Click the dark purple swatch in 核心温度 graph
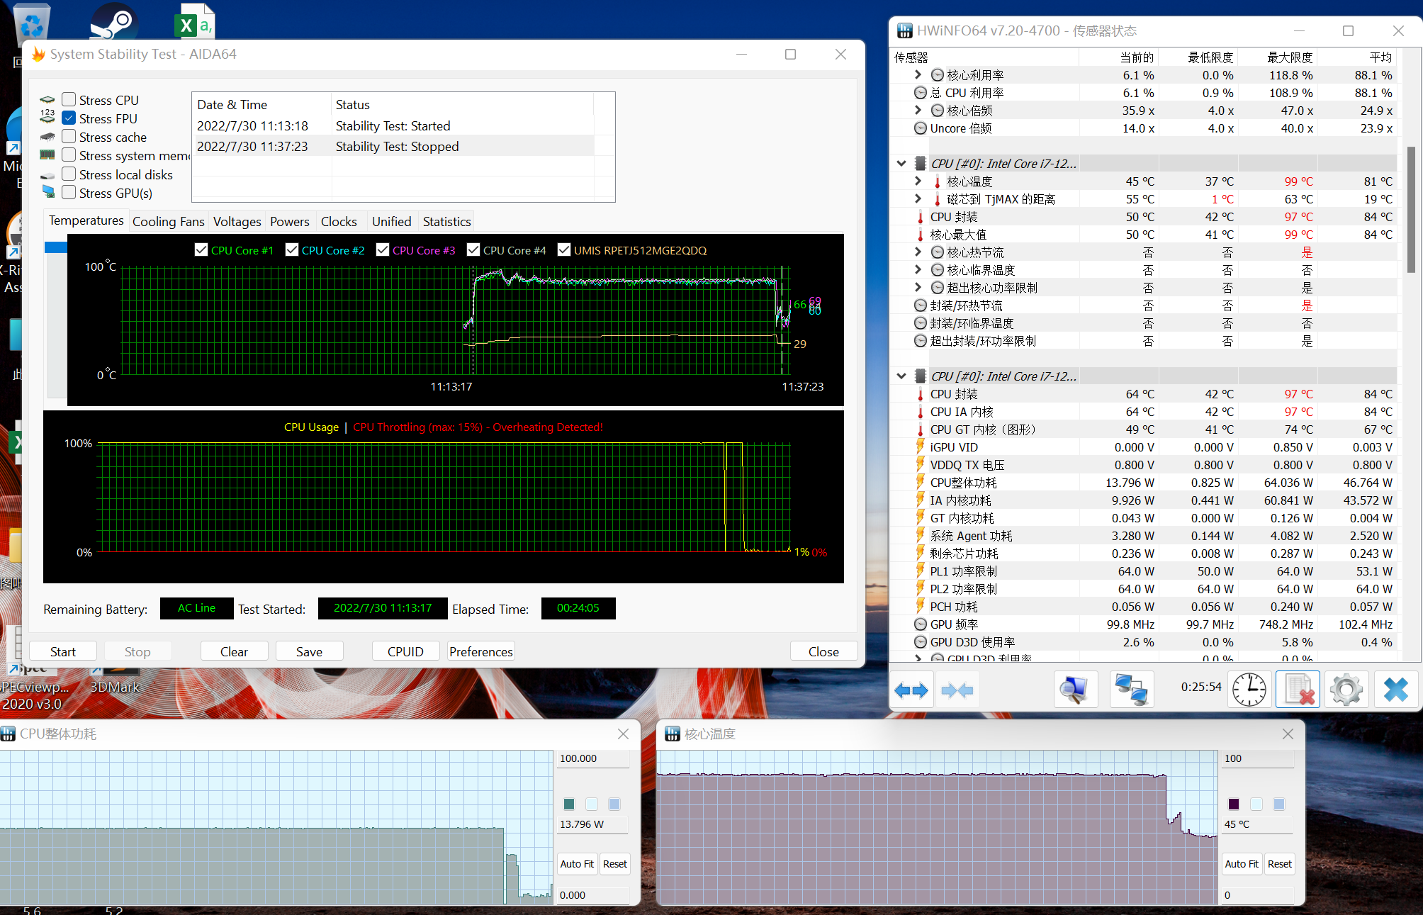 coord(1233,804)
